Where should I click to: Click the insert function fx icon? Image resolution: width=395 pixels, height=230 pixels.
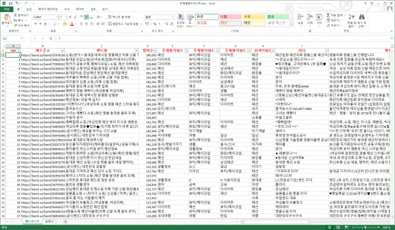(x=51, y=38)
